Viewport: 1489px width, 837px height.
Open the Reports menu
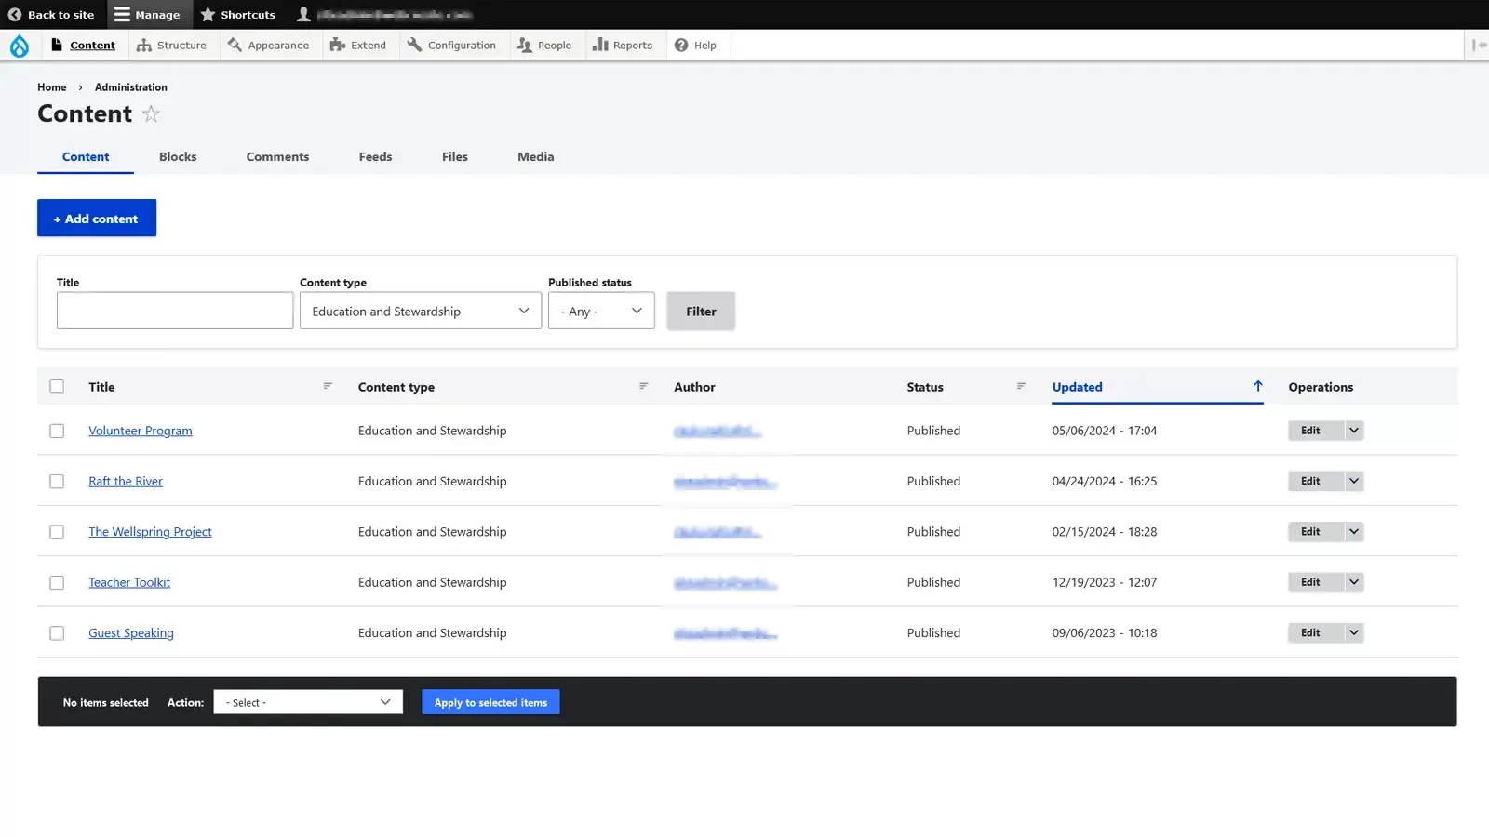(623, 46)
